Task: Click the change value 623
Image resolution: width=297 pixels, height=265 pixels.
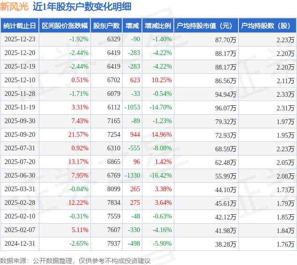Action: [x=135, y=80]
